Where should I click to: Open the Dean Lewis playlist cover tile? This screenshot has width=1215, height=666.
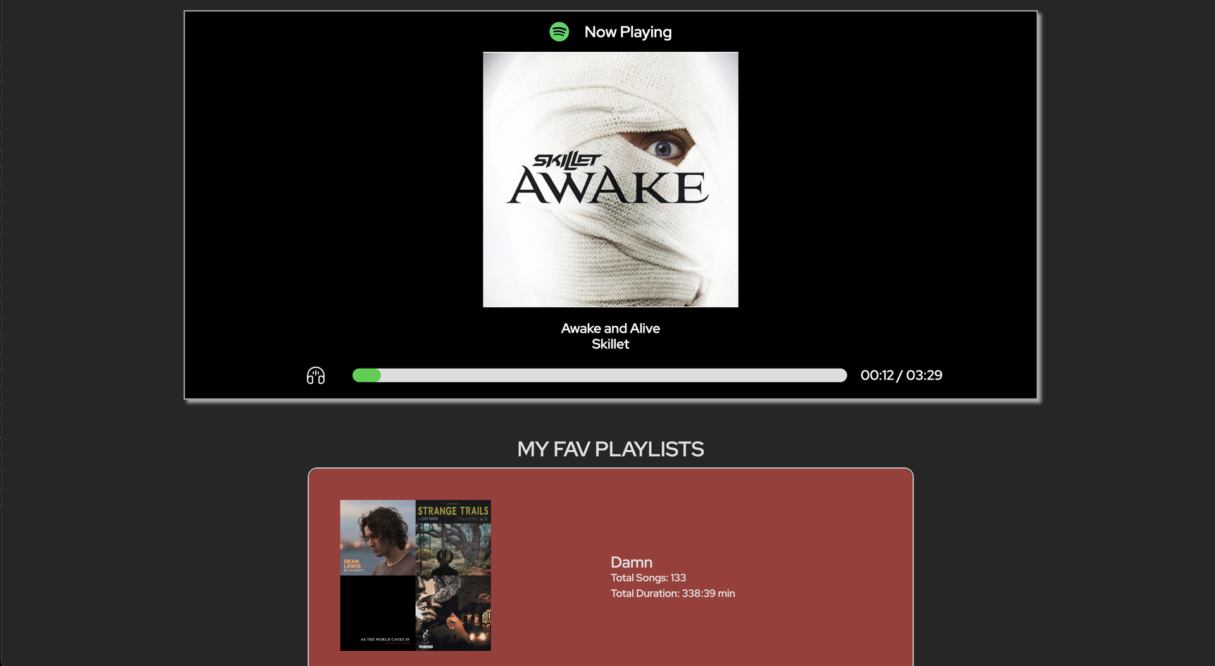pos(378,538)
